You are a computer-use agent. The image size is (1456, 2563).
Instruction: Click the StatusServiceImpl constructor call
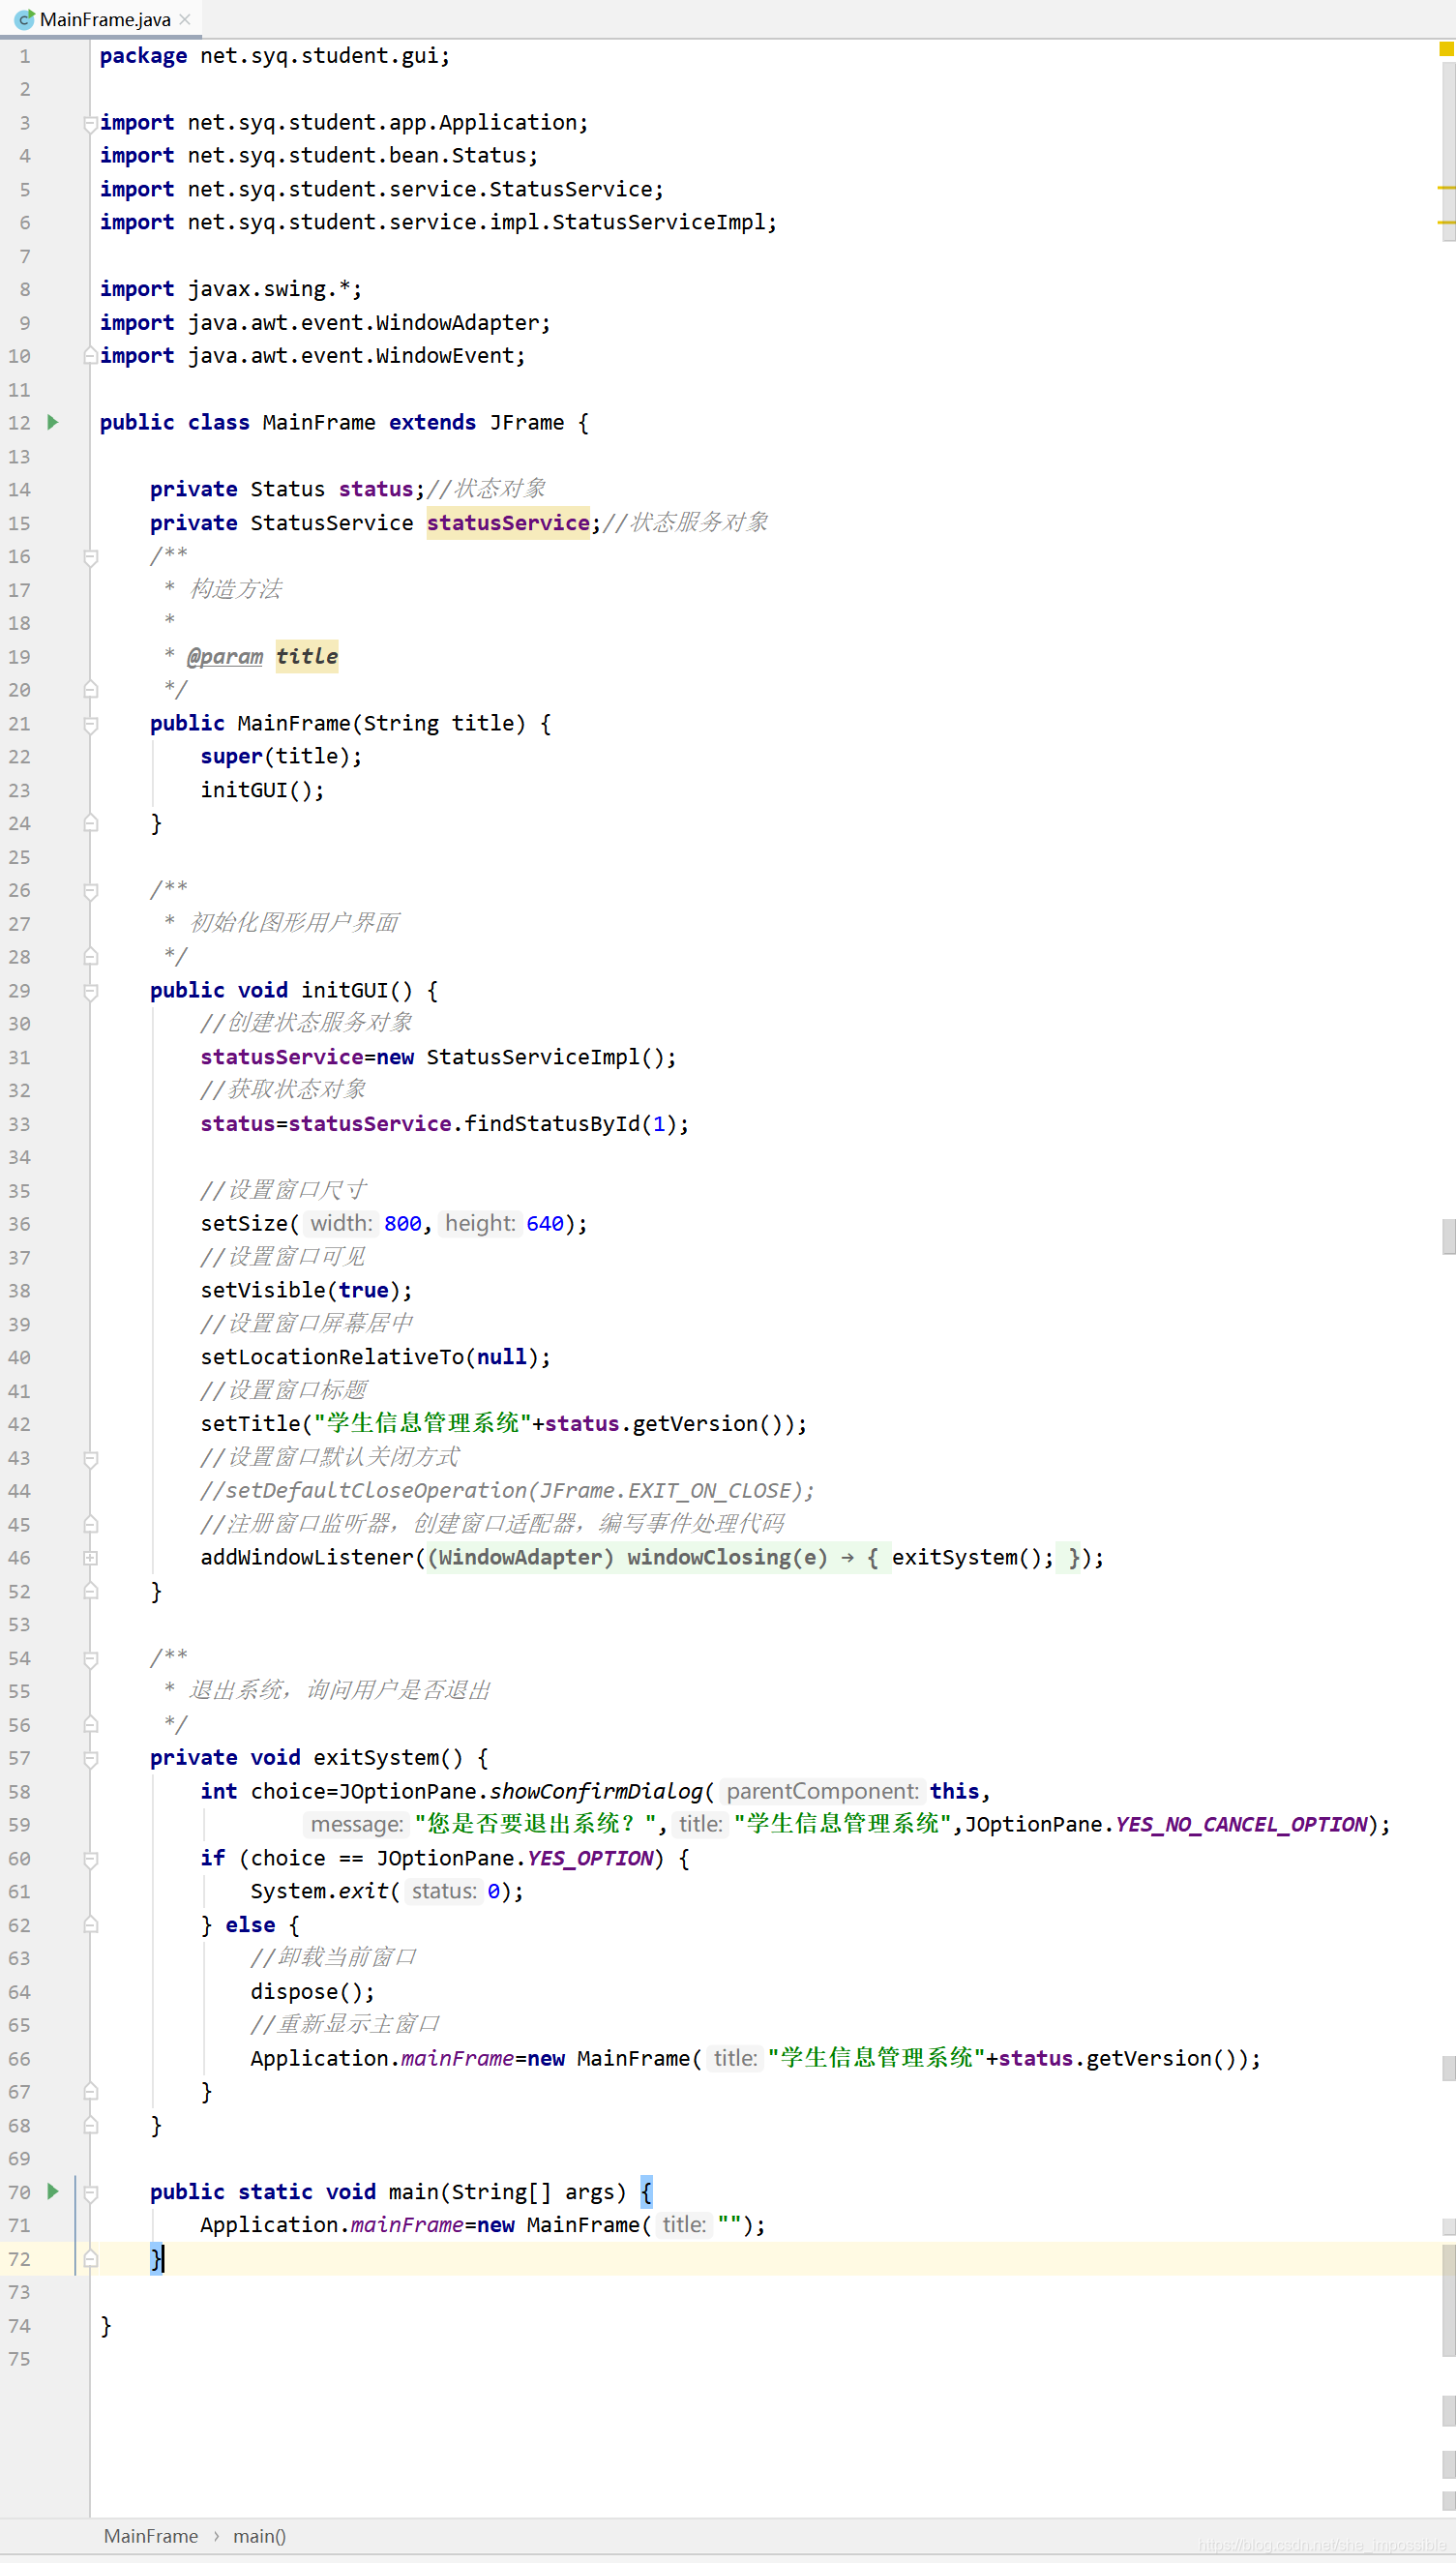pyautogui.click(x=551, y=1057)
